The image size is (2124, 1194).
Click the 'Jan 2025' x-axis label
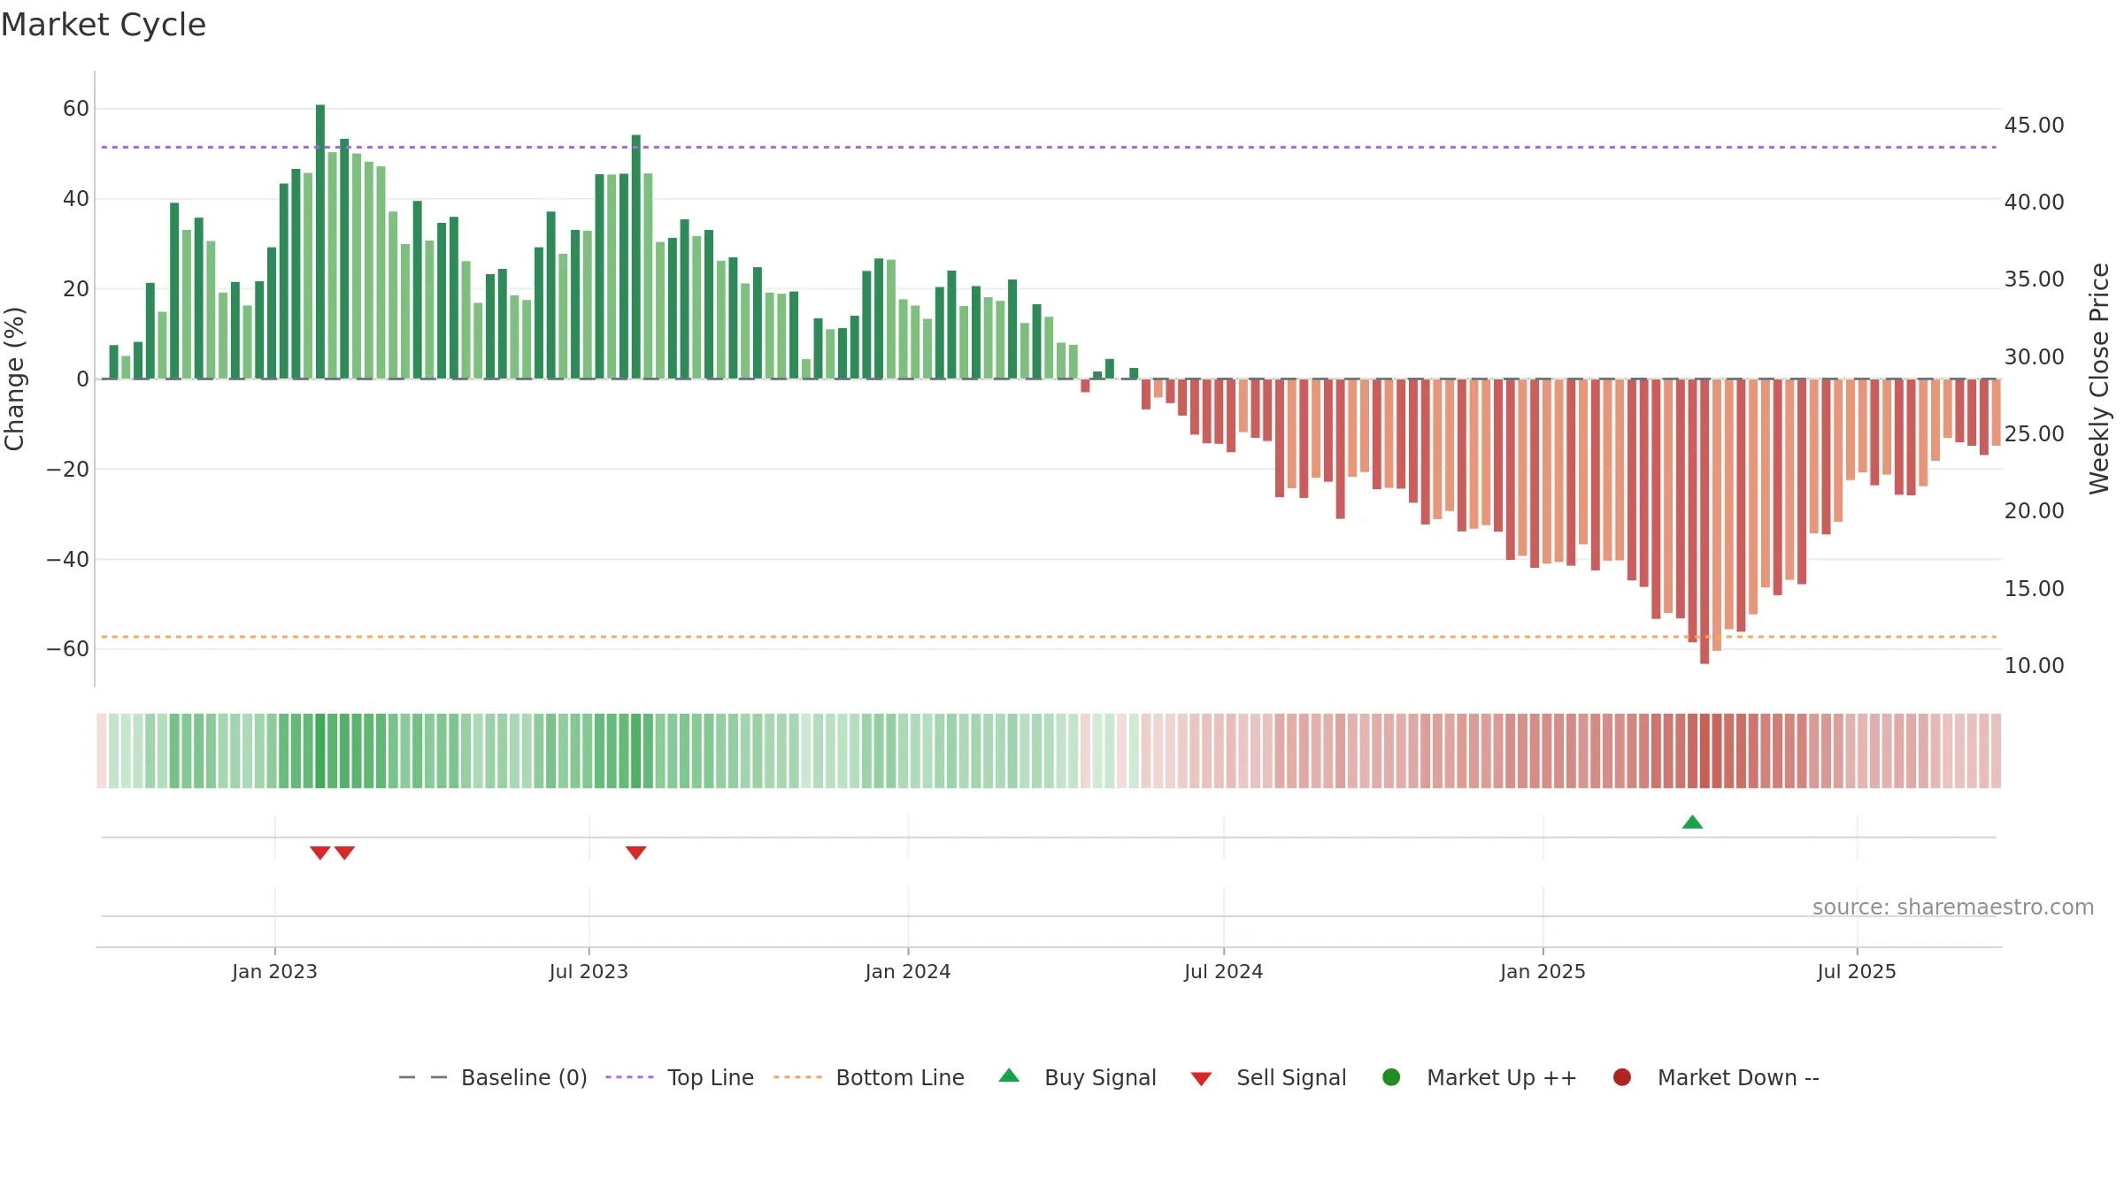click(x=1543, y=972)
